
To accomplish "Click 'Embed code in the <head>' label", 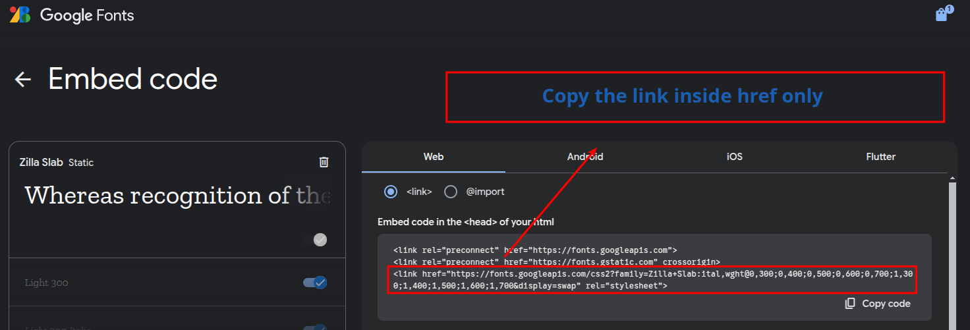I will (466, 222).
